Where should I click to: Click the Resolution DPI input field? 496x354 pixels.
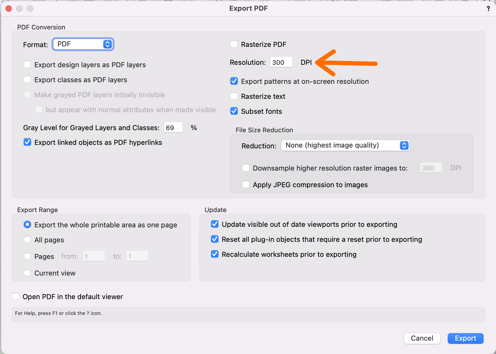point(281,62)
